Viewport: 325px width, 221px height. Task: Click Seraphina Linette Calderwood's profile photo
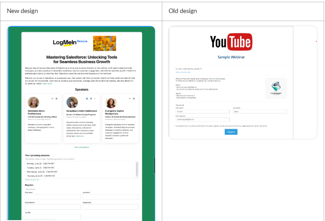72,102
